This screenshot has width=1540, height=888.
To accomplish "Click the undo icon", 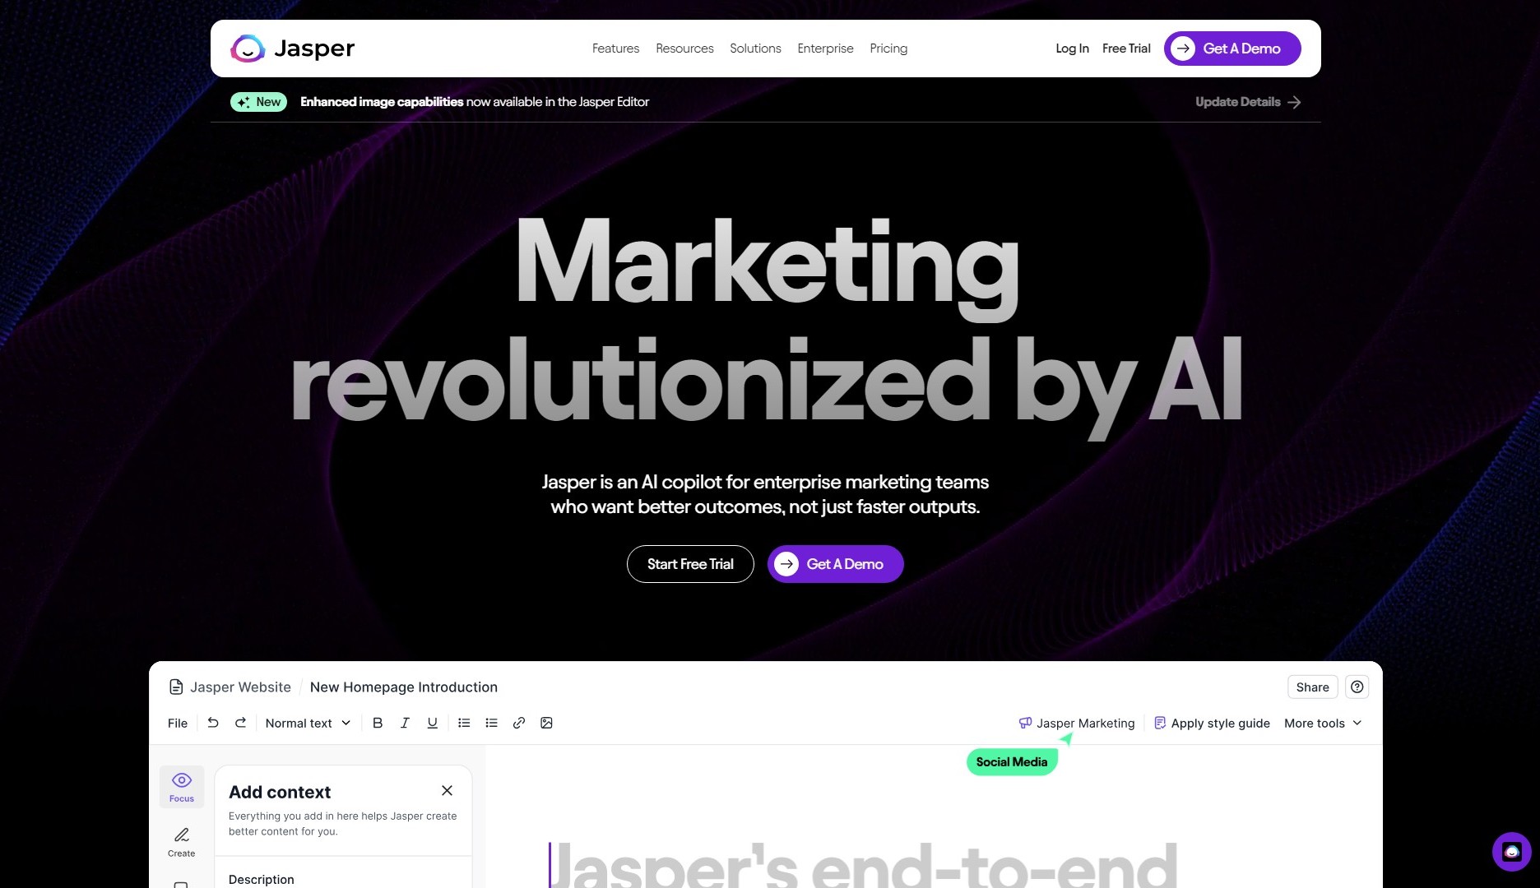I will click(x=213, y=723).
